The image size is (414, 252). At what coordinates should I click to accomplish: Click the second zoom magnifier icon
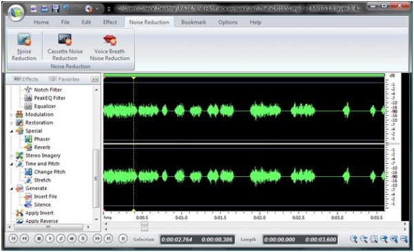point(364,239)
